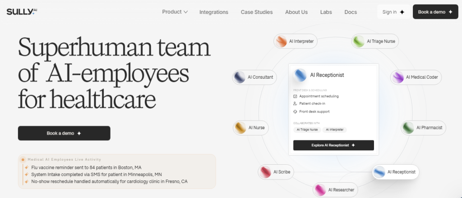Select the AI Triage Nurse collaborator chip
This screenshot has height=198, width=462.
[307, 130]
